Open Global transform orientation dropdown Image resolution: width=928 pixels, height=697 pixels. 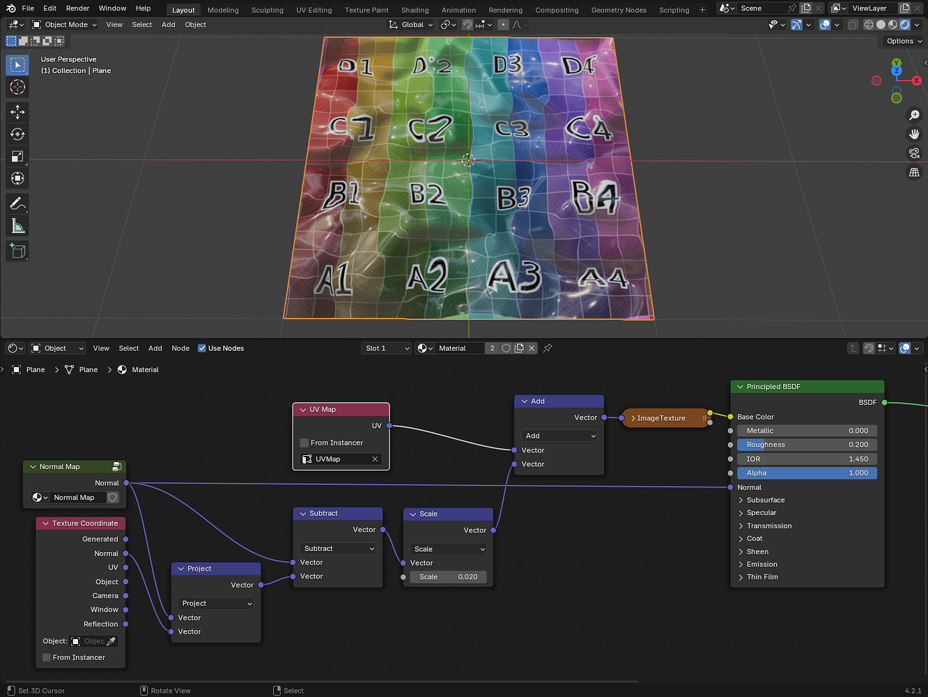[411, 24]
